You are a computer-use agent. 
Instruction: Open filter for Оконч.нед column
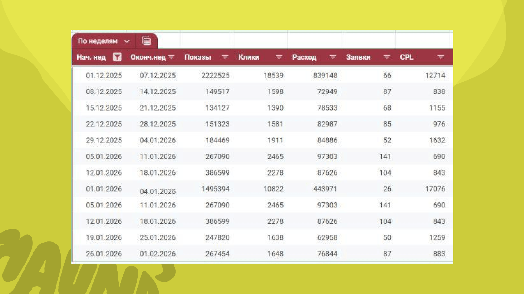tap(171, 57)
